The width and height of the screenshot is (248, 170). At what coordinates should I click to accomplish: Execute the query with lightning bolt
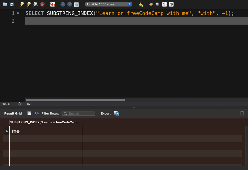click(22, 5)
